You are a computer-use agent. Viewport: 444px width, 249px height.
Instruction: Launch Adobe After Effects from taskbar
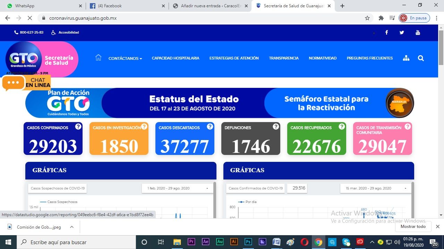coord(205,242)
